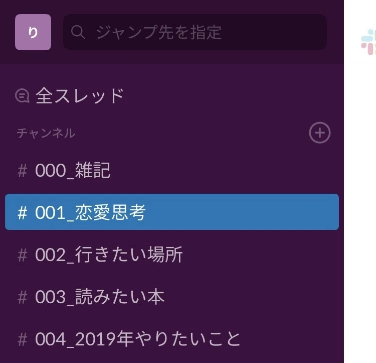The image size is (376, 363).
Task: Click the empty sidebar area above 全スレッド
Action: click(172, 73)
